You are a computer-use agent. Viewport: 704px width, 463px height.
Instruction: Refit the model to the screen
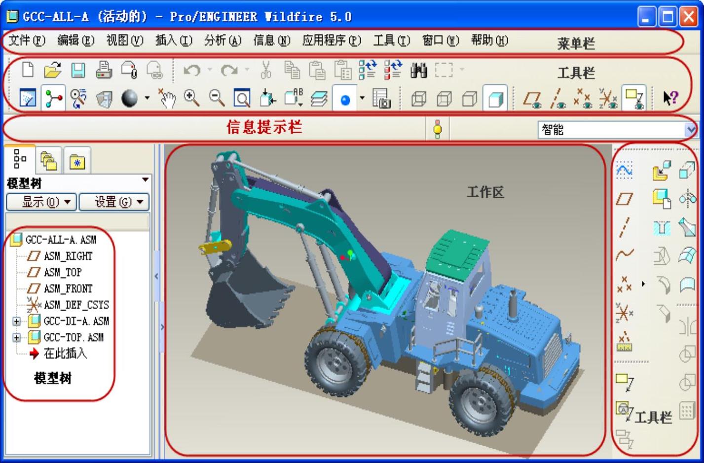point(242,99)
